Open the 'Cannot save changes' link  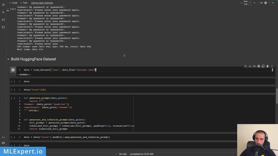click(x=42, y=3)
